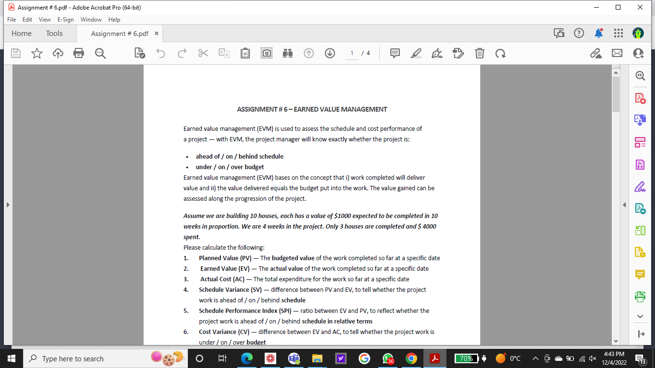655x368 pixels.
Task: Rotate the page using the rotate icon
Action: [x=501, y=53]
